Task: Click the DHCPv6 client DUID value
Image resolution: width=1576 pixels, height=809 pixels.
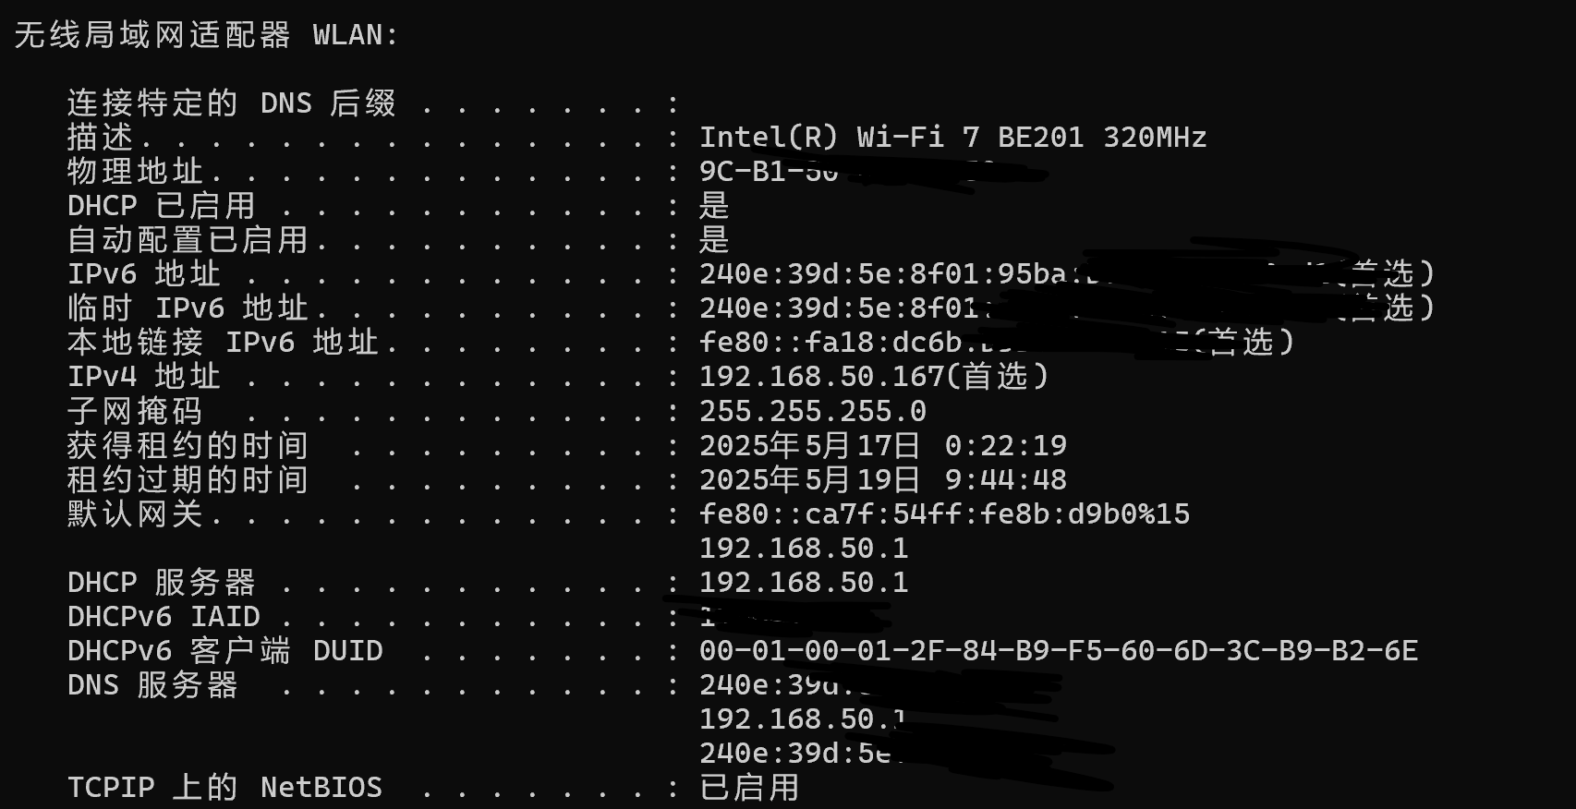Action: tap(1058, 651)
